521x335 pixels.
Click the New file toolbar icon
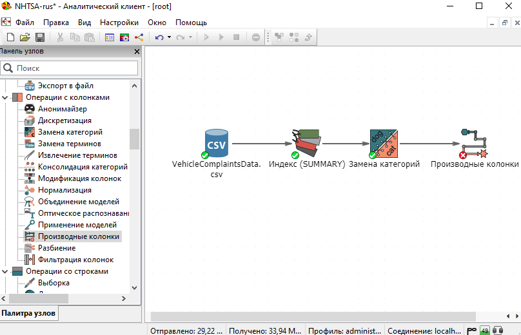(10, 37)
